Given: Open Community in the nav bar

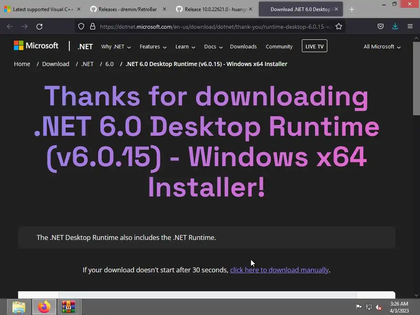Looking at the screenshot, I should (x=279, y=47).
